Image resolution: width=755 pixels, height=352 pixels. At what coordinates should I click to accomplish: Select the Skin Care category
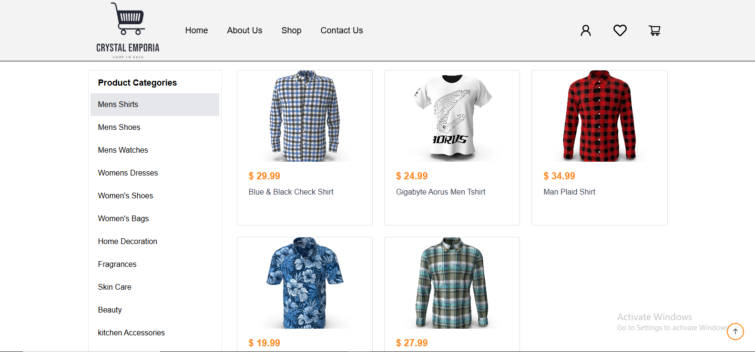pos(155,287)
